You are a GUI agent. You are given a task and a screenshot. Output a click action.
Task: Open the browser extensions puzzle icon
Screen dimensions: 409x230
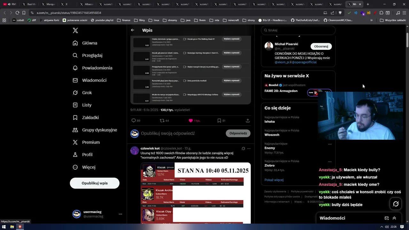coord(381,13)
